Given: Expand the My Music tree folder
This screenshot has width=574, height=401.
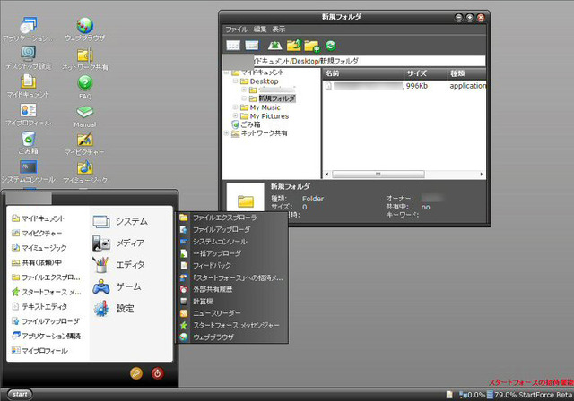Looking at the screenshot, I should pyautogui.click(x=235, y=107).
